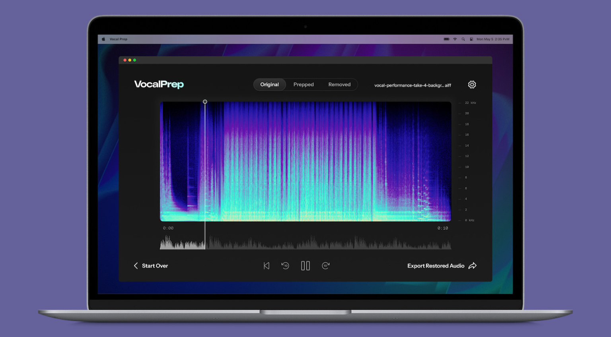Image resolution: width=611 pixels, height=337 pixels.
Task: Open the Apple menu
Action: [103, 39]
